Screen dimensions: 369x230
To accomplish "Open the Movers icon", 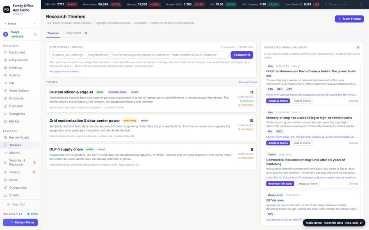I will coord(5,153).
